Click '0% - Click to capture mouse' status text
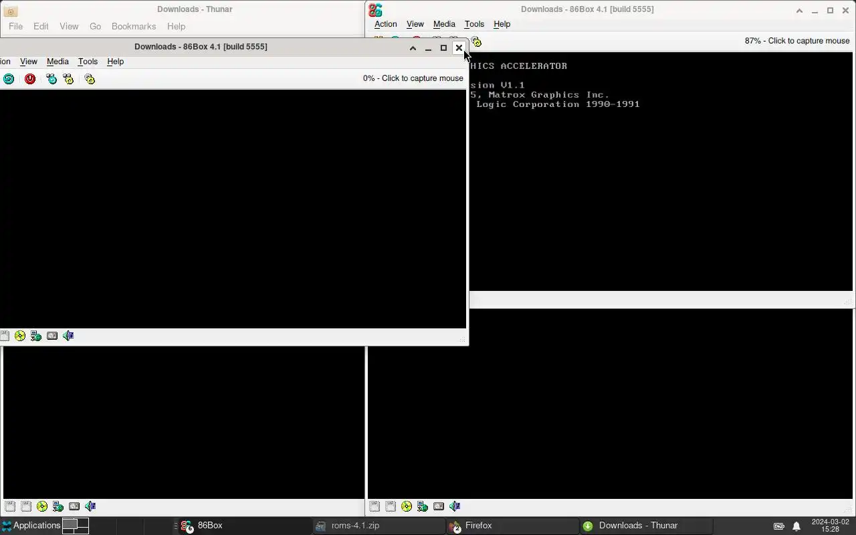Viewport: 856px width, 535px height. [x=413, y=78]
